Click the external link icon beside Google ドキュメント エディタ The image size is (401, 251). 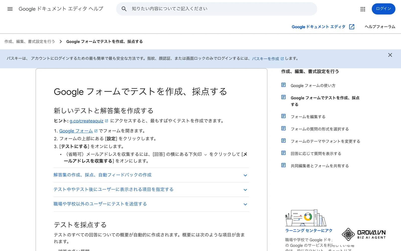352,27
